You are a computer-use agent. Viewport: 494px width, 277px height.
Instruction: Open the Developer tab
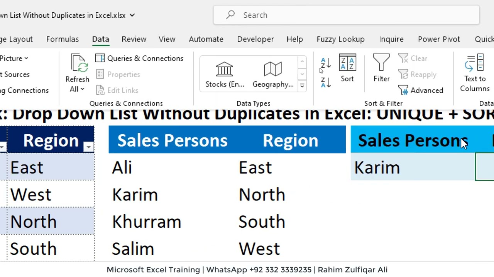(x=255, y=39)
